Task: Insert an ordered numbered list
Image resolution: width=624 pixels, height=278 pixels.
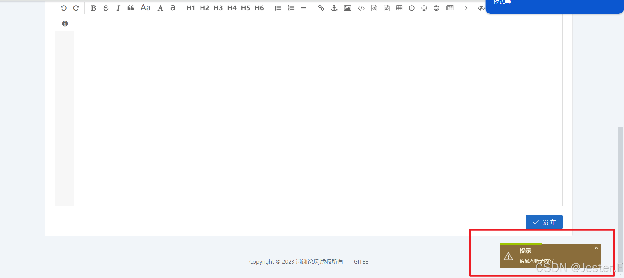Action: 291,8
